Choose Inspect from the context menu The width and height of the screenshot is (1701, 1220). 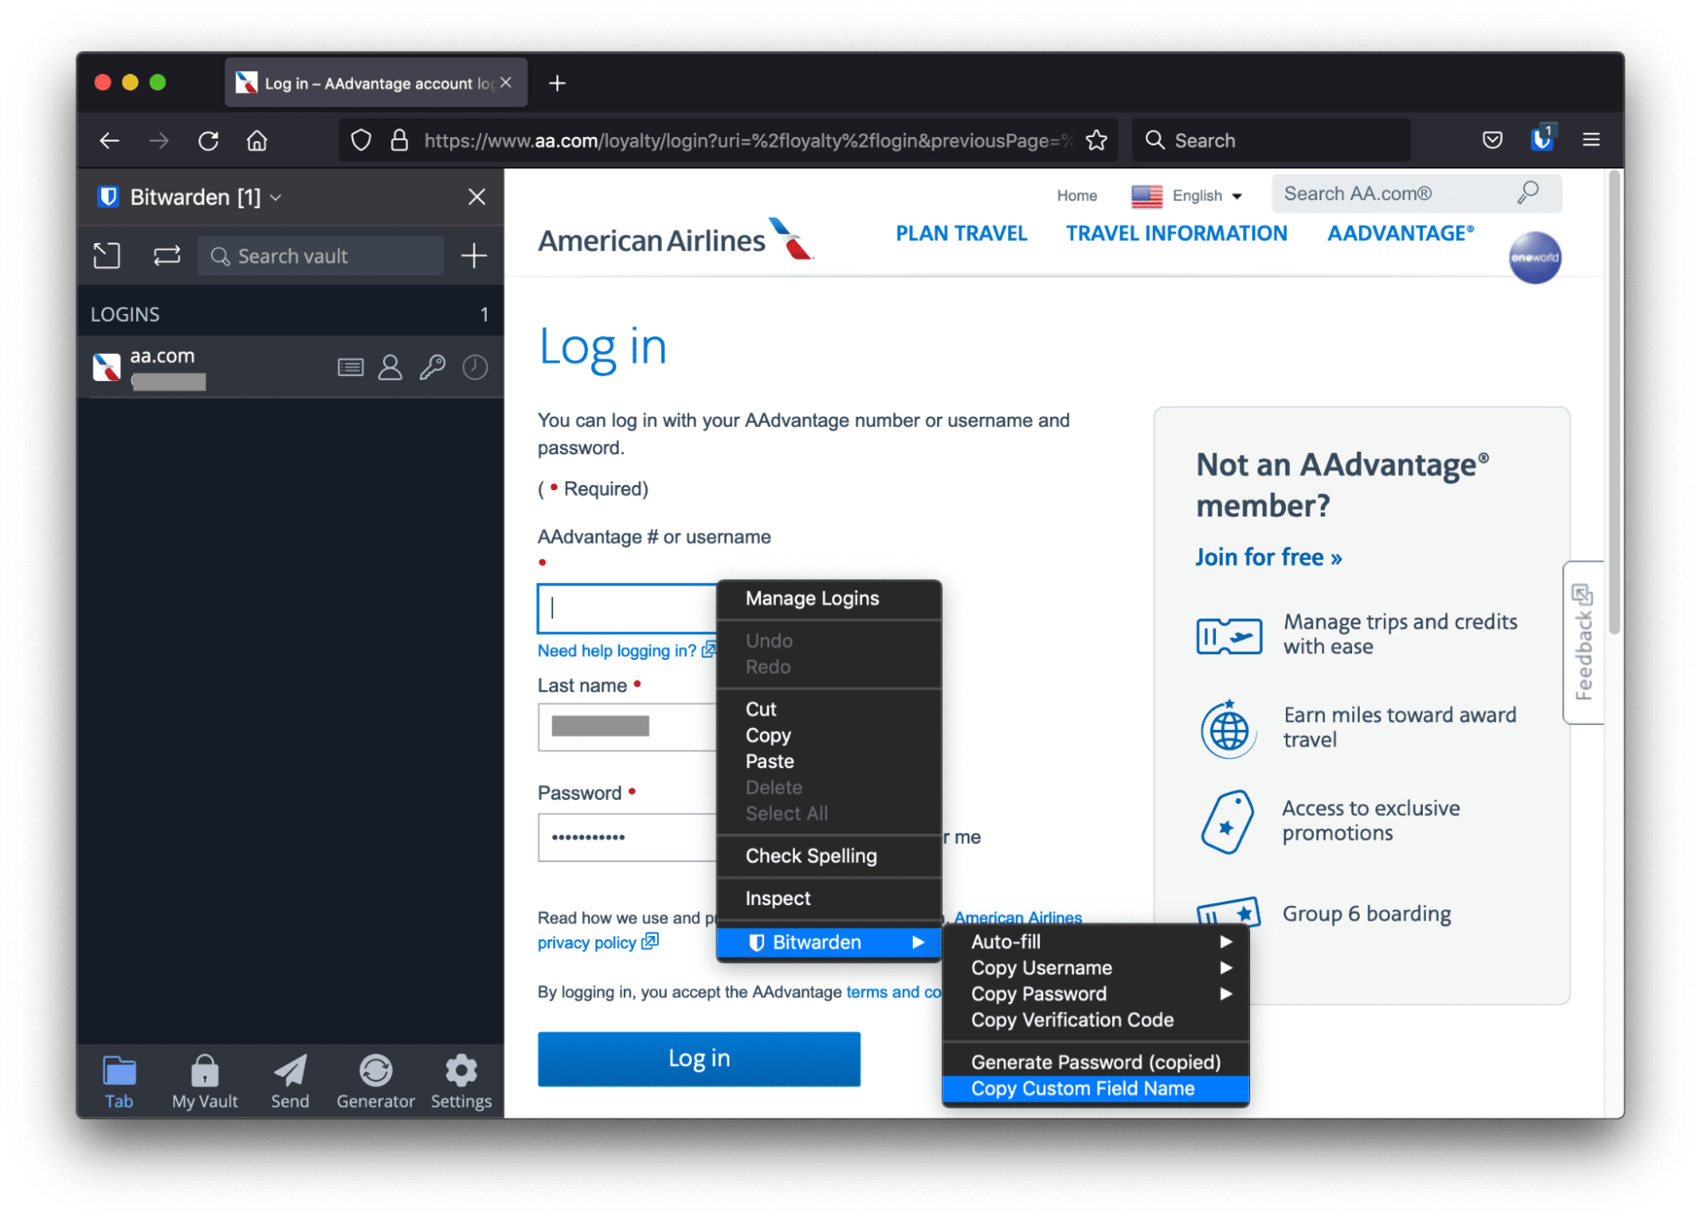830,898
